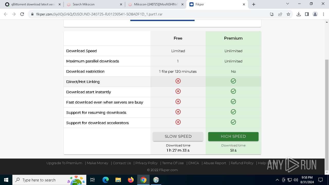Open the taskbar network icon

pyautogui.click(x=290, y=180)
